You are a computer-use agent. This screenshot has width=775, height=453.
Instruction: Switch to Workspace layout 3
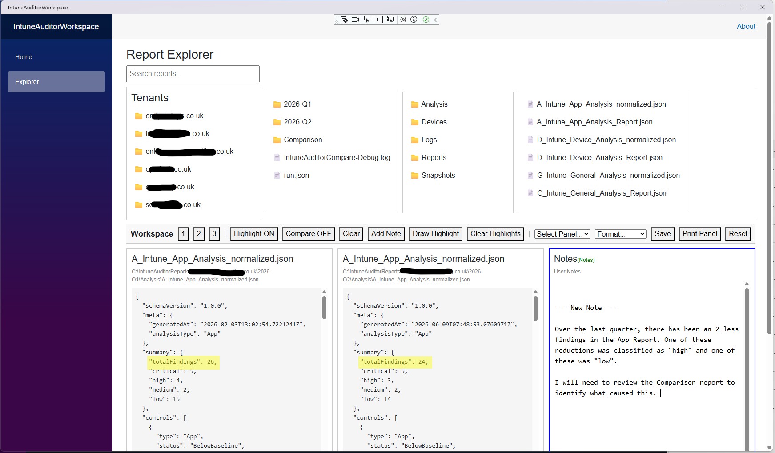(x=214, y=234)
